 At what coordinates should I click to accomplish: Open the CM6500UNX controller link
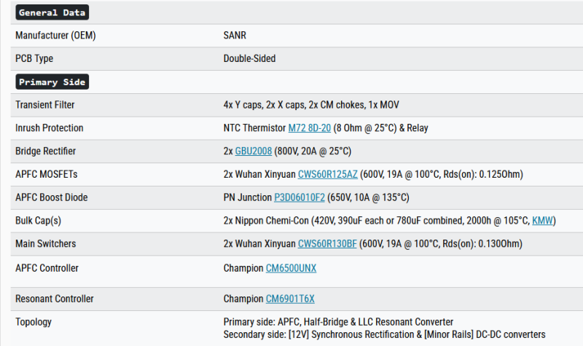click(291, 268)
